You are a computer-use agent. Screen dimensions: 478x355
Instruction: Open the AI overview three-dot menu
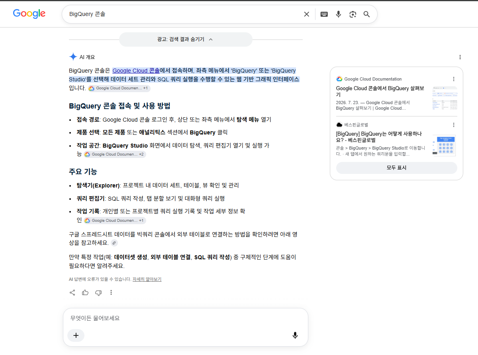[x=460, y=57]
